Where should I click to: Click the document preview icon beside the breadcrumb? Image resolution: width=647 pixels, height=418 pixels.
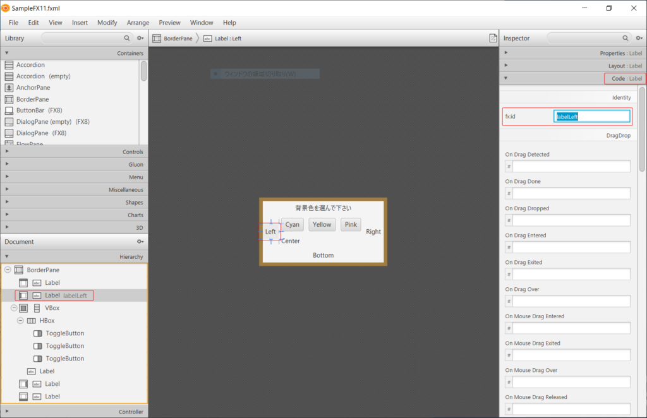(x=493, y=38)
